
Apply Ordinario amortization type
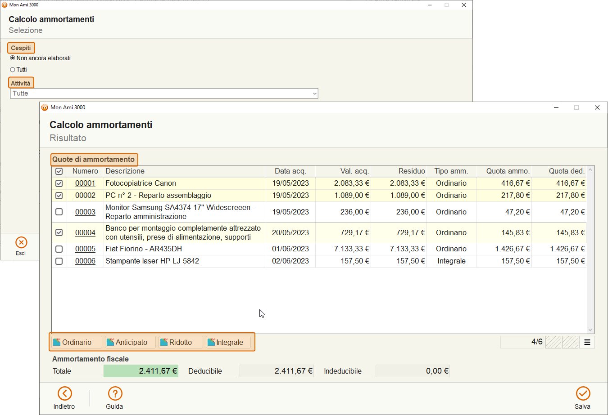(x=77, y=342)
